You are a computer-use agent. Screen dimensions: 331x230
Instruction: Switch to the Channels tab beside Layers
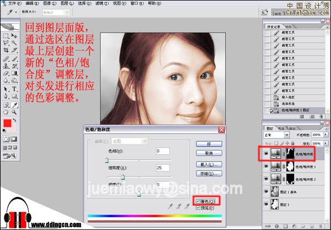(281, 128)
